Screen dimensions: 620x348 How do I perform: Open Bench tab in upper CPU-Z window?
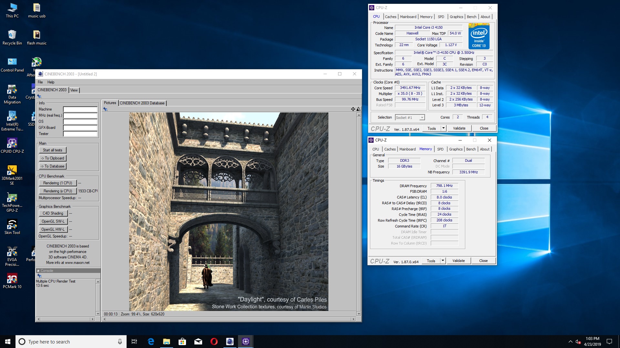[471, 17]
